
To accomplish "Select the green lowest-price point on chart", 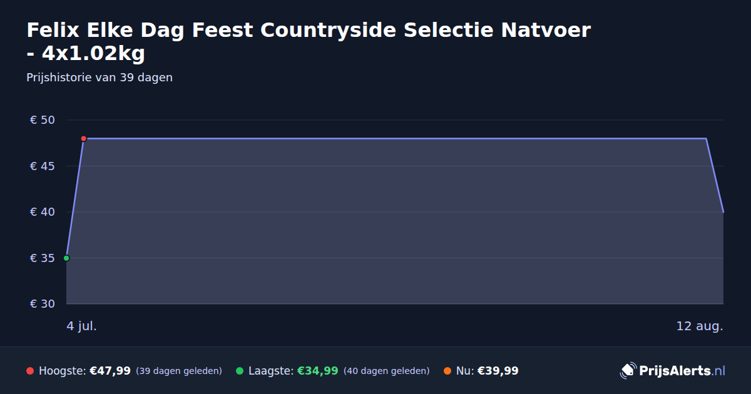I will (x=66, y=258).
